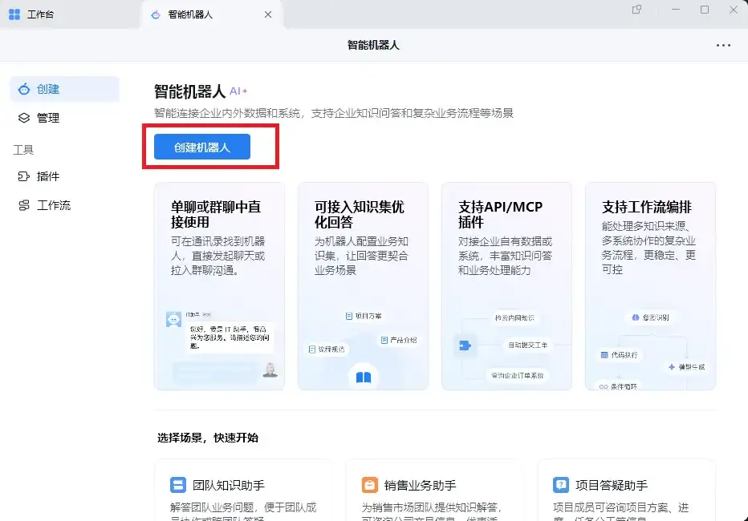
Task: Select the 销售业务助手 scenario title
Action: [421, 485]
